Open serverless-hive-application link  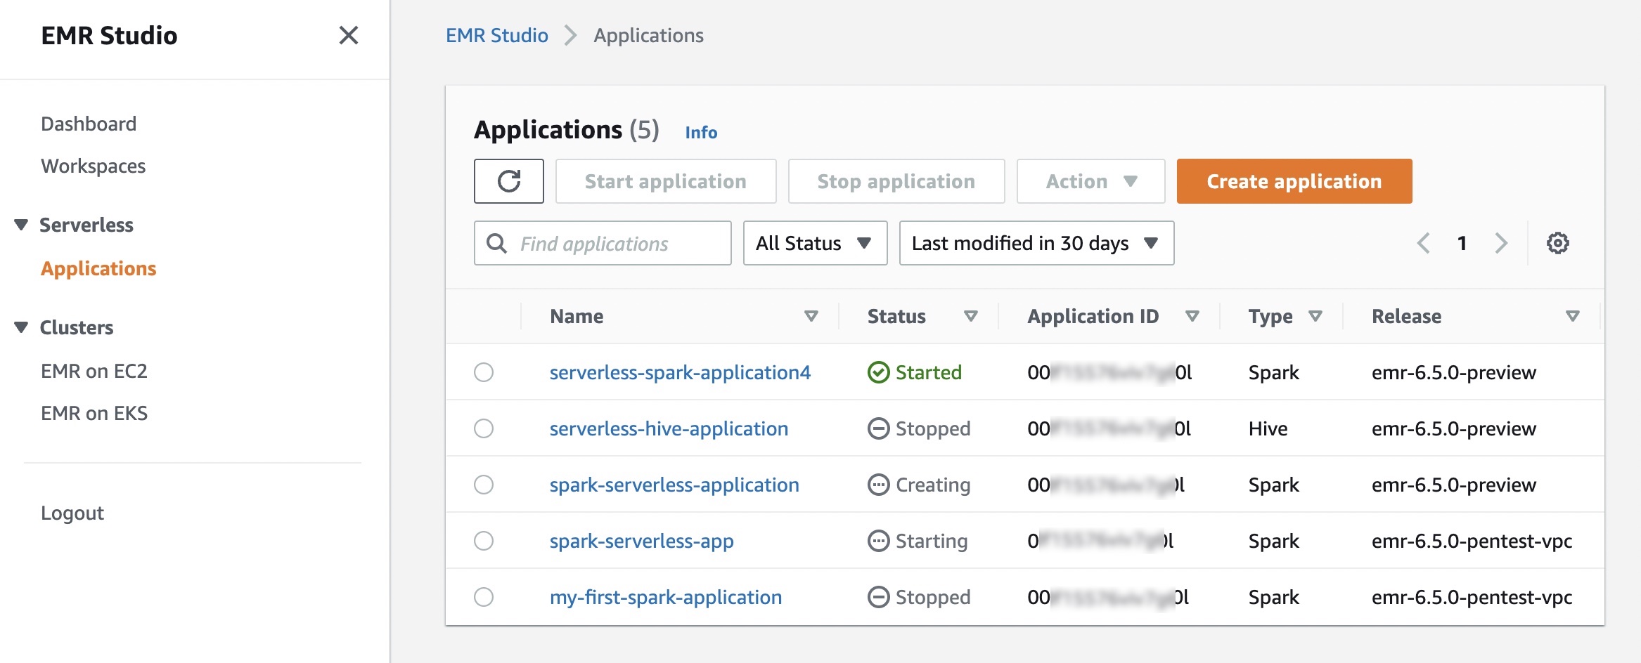[669, 428]
